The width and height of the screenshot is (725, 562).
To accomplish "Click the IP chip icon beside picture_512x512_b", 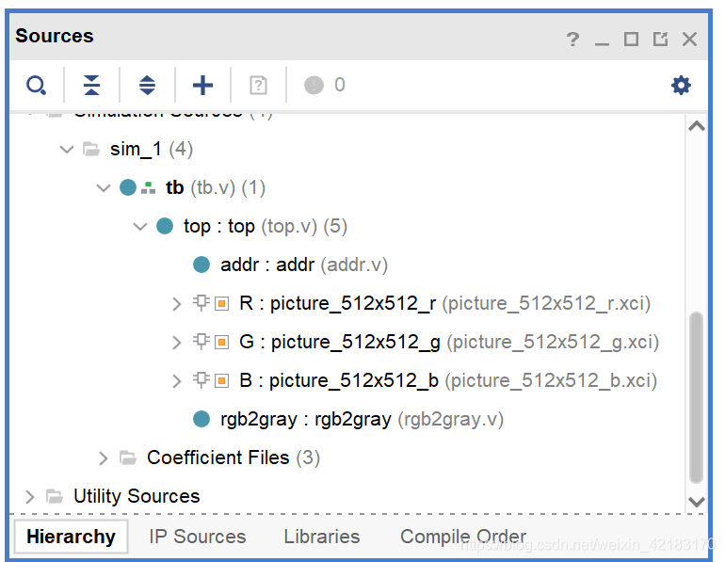I will (x=201, y=380).
